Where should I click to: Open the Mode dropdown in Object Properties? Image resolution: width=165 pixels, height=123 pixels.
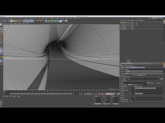(x=144, y=71)
